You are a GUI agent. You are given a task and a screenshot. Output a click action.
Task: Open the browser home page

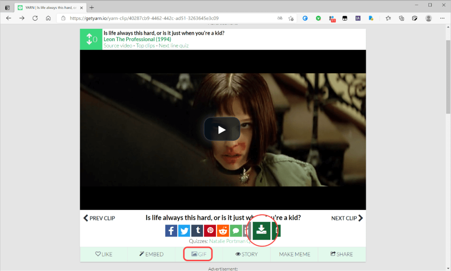48,18
